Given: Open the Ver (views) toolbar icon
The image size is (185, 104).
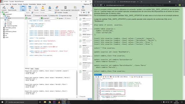Looking at the screenshot, I should click(29, 8).
